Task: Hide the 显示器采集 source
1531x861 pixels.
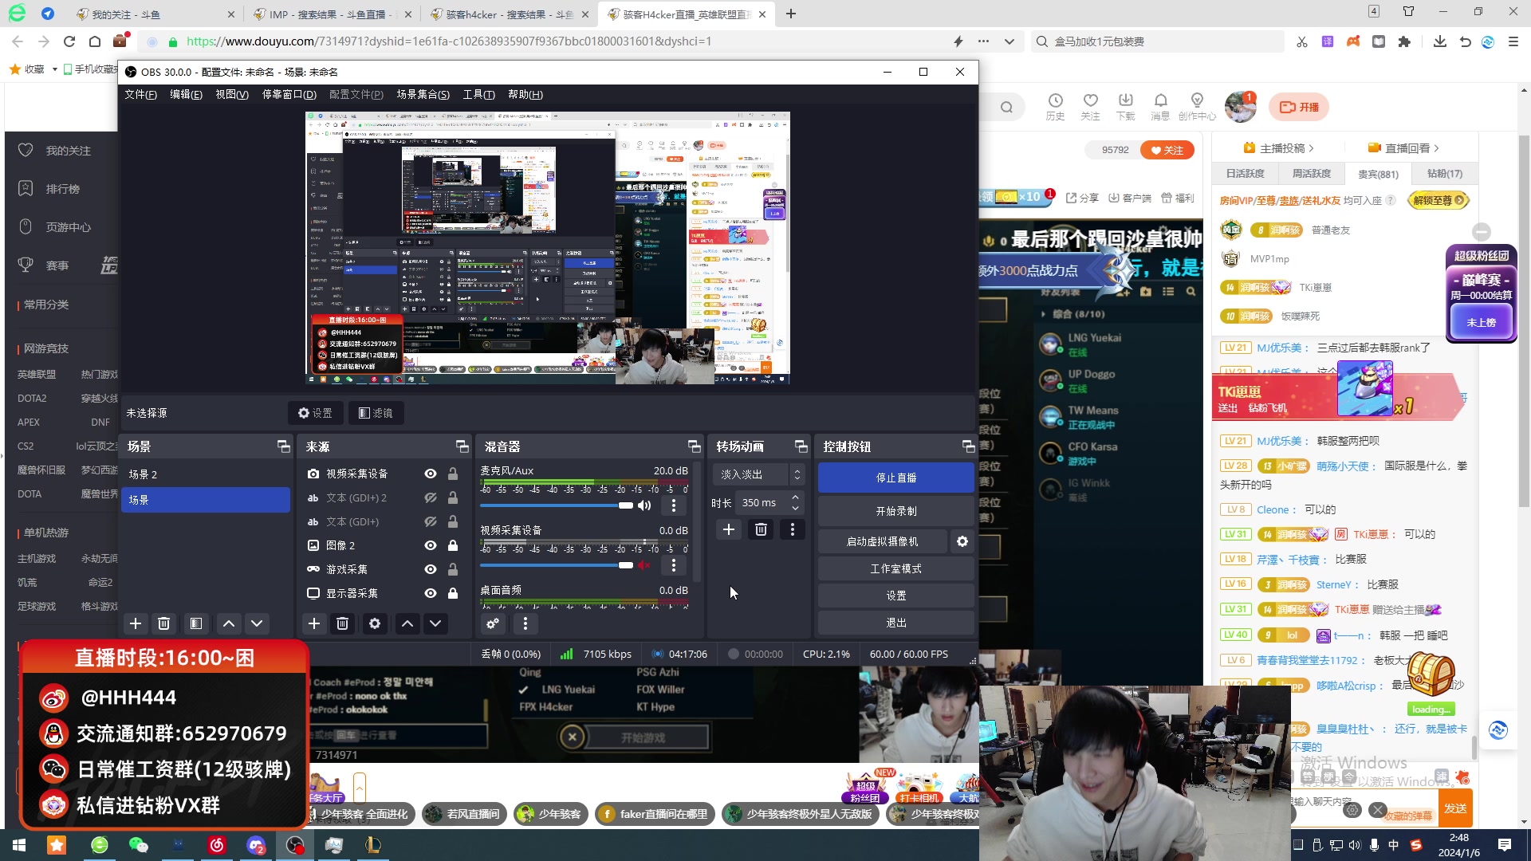Action: tap(431, 593)
